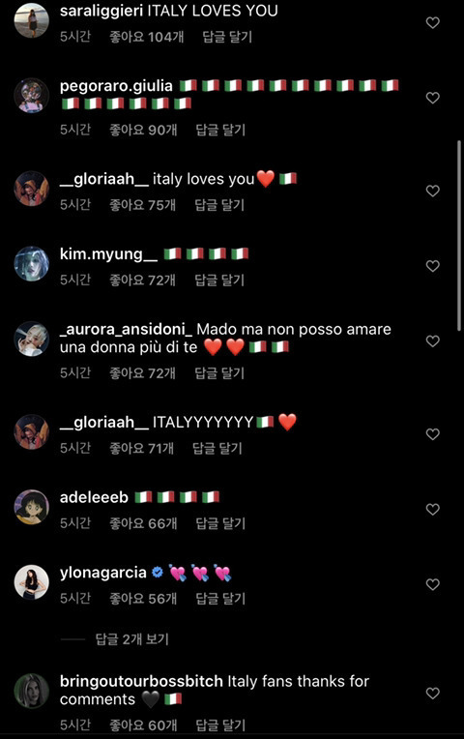Screen dimensions: 464x739
Task: Tap heart on pegoraro.giulia's flag comment
Action: pyautogui.click(x=432, y=98)
